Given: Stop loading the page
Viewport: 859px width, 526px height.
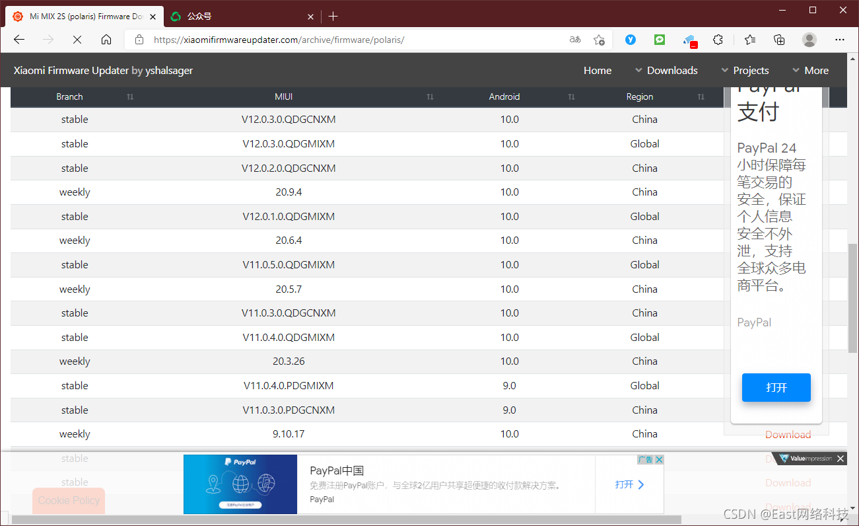Looking at the screenshot, I should point(77,40).
